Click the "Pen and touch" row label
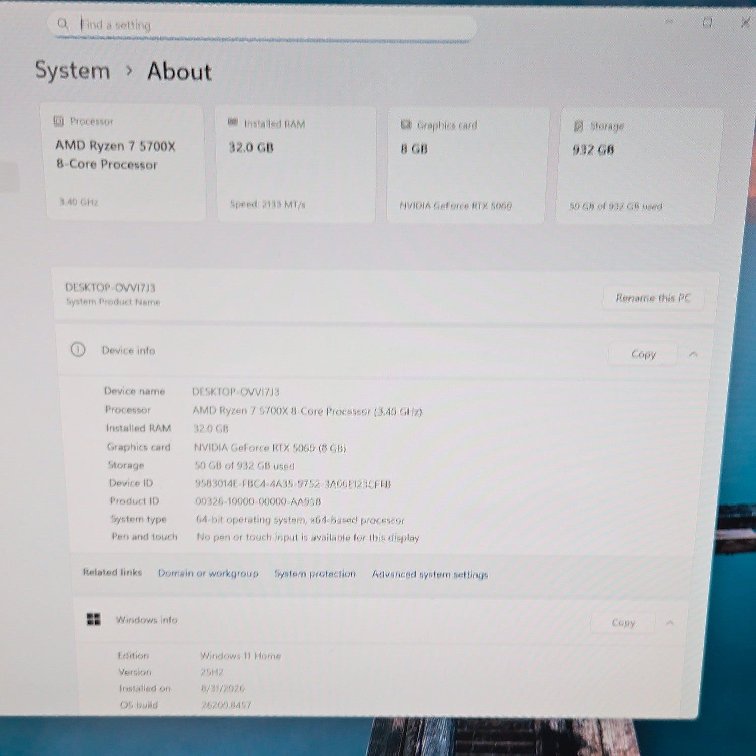The image size is (756, 756). click(145, 537)
